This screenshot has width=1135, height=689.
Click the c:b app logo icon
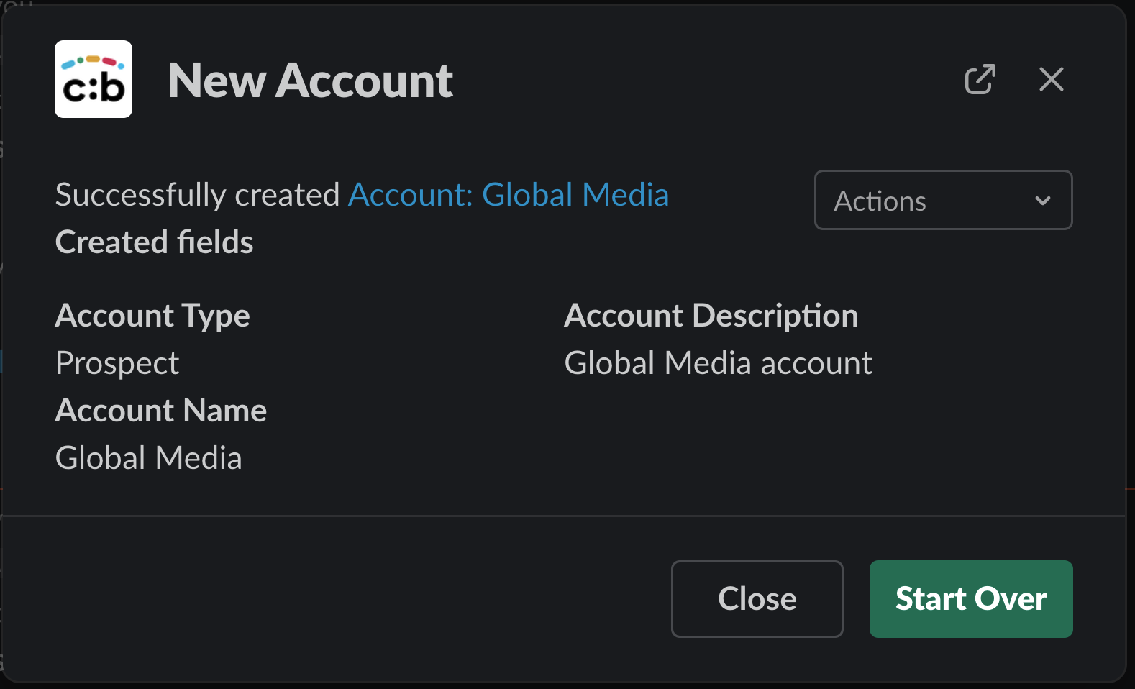[x=94, y=79]
